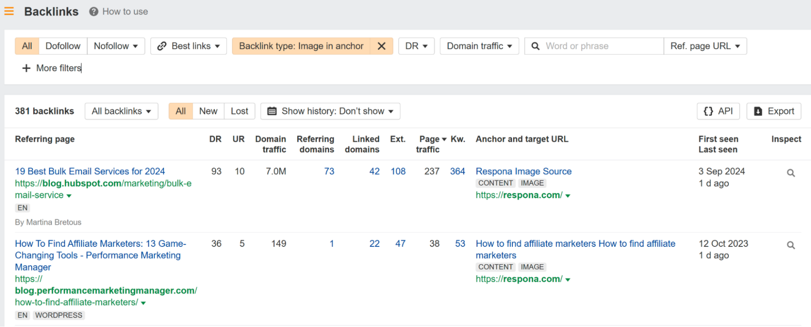Image resolution: width=811 pixels, height=327 pixels.
Task: Sort by the DR column header
Action: 215,139
